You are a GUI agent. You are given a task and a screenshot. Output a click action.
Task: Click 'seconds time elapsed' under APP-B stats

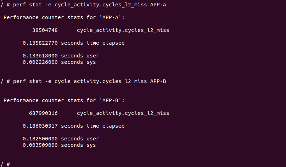click(93, 126)
